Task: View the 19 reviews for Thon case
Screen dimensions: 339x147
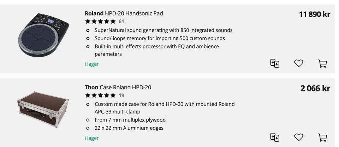Action: (x=121, y=95)
